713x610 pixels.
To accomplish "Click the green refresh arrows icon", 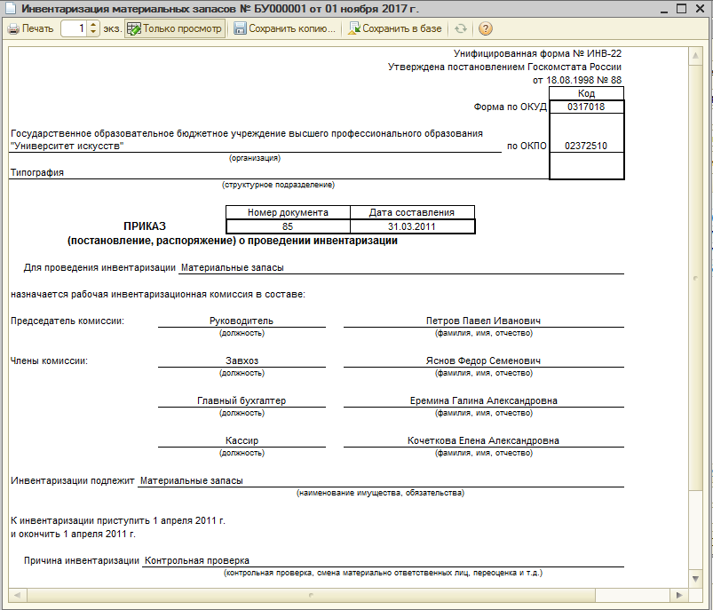I will coord(461,28).
